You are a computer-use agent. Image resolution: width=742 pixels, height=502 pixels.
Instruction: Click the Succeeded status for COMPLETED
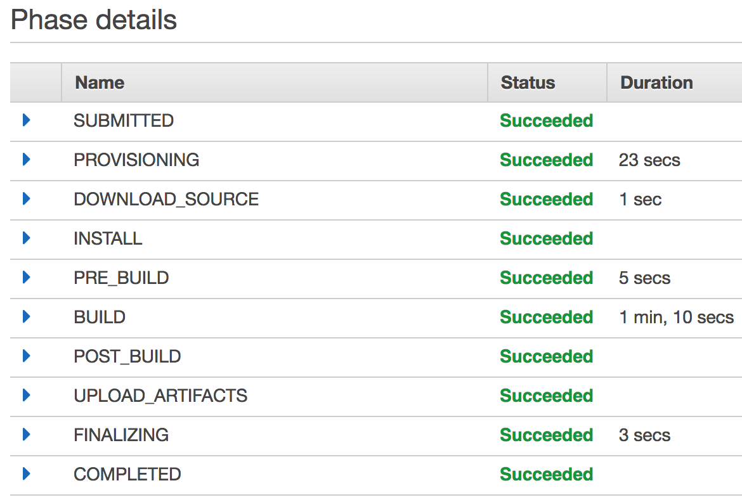pos(547,474)
